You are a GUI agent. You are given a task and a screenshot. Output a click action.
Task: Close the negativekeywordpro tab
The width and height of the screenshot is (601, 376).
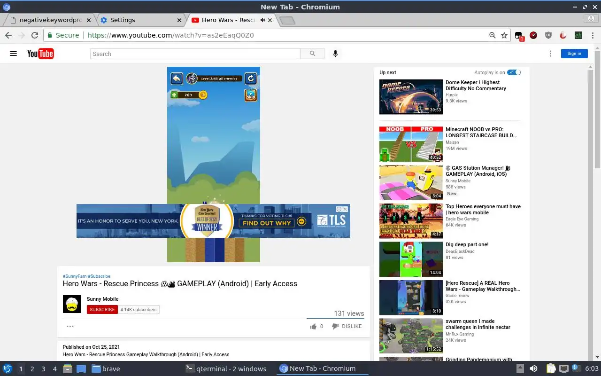coord(89,20)
